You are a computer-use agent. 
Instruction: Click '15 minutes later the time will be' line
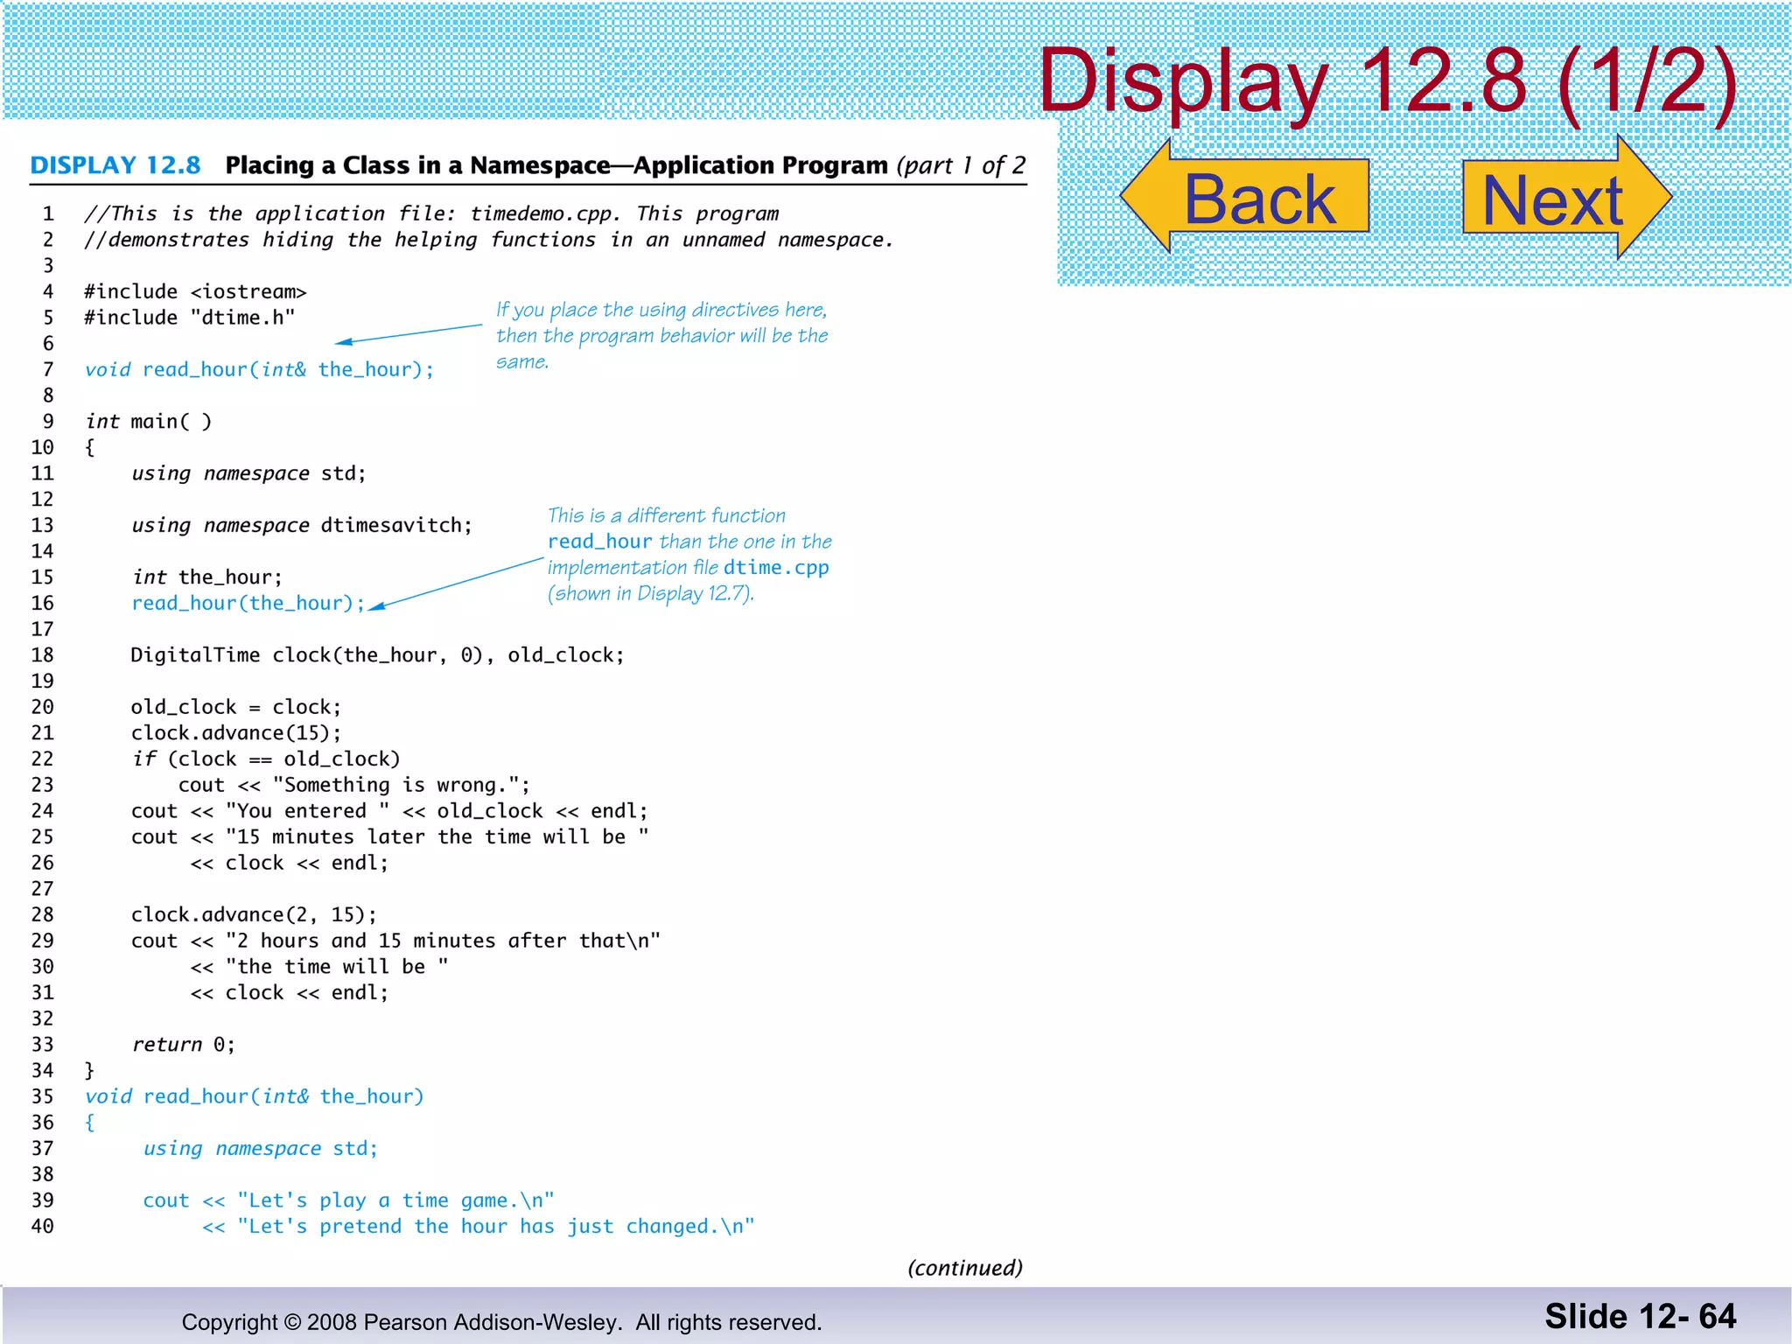pos(390,836)
